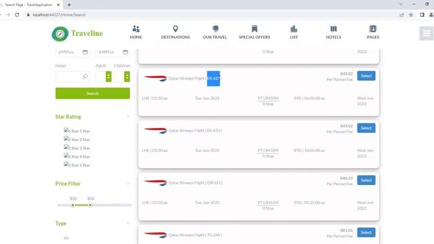This screenshot has width=434, height=244.
Task: Open the LIST nav item
Action: 294,33
